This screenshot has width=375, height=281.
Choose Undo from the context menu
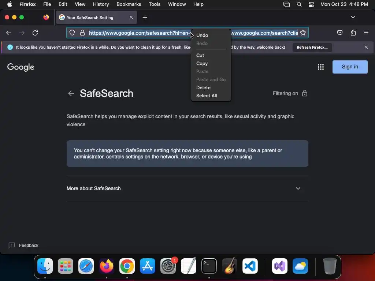[211, 35]
